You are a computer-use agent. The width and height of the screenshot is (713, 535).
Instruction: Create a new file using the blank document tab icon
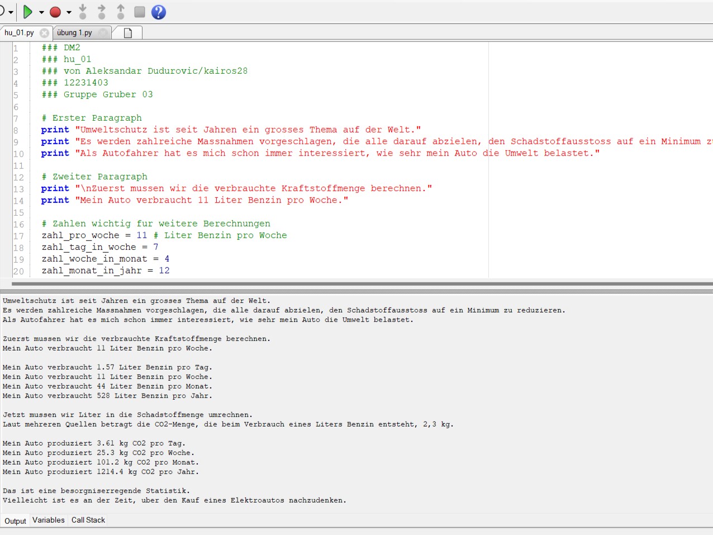coord(127,32)
